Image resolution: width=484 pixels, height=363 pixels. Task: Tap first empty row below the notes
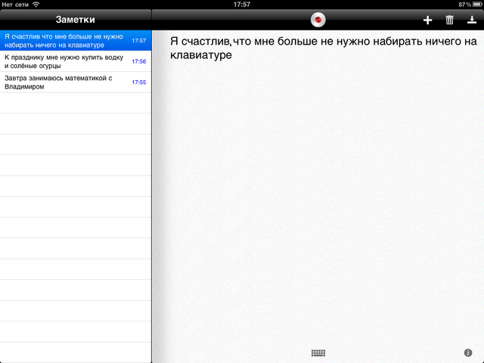point(76,103)
